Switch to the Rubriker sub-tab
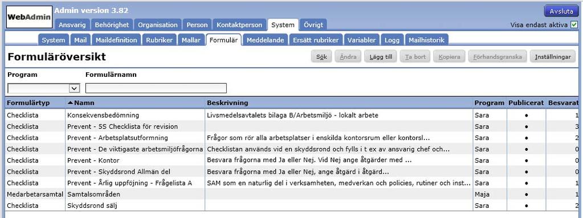583x218 pixels. [x=160, y=40]
